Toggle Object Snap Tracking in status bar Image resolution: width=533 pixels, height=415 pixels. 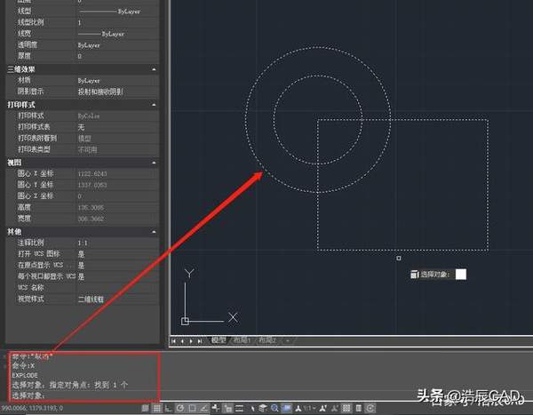[204, 408]
